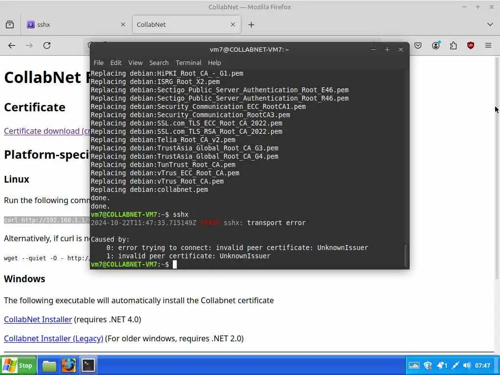Minimize the terminal window
Viewport: 500px width, 375px height.
tap(374, 49)
